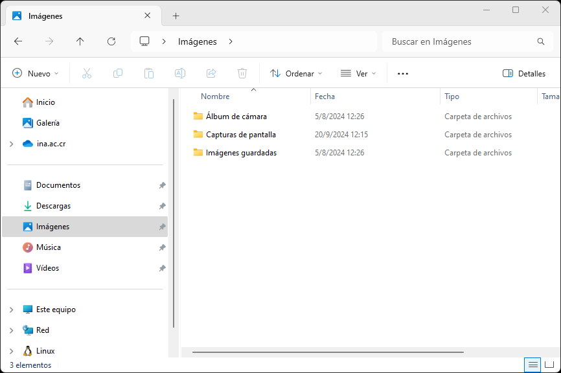Refresh the folder view
Image resolution: width=561 pixels, height=373 pixels.
coord(111,41)
